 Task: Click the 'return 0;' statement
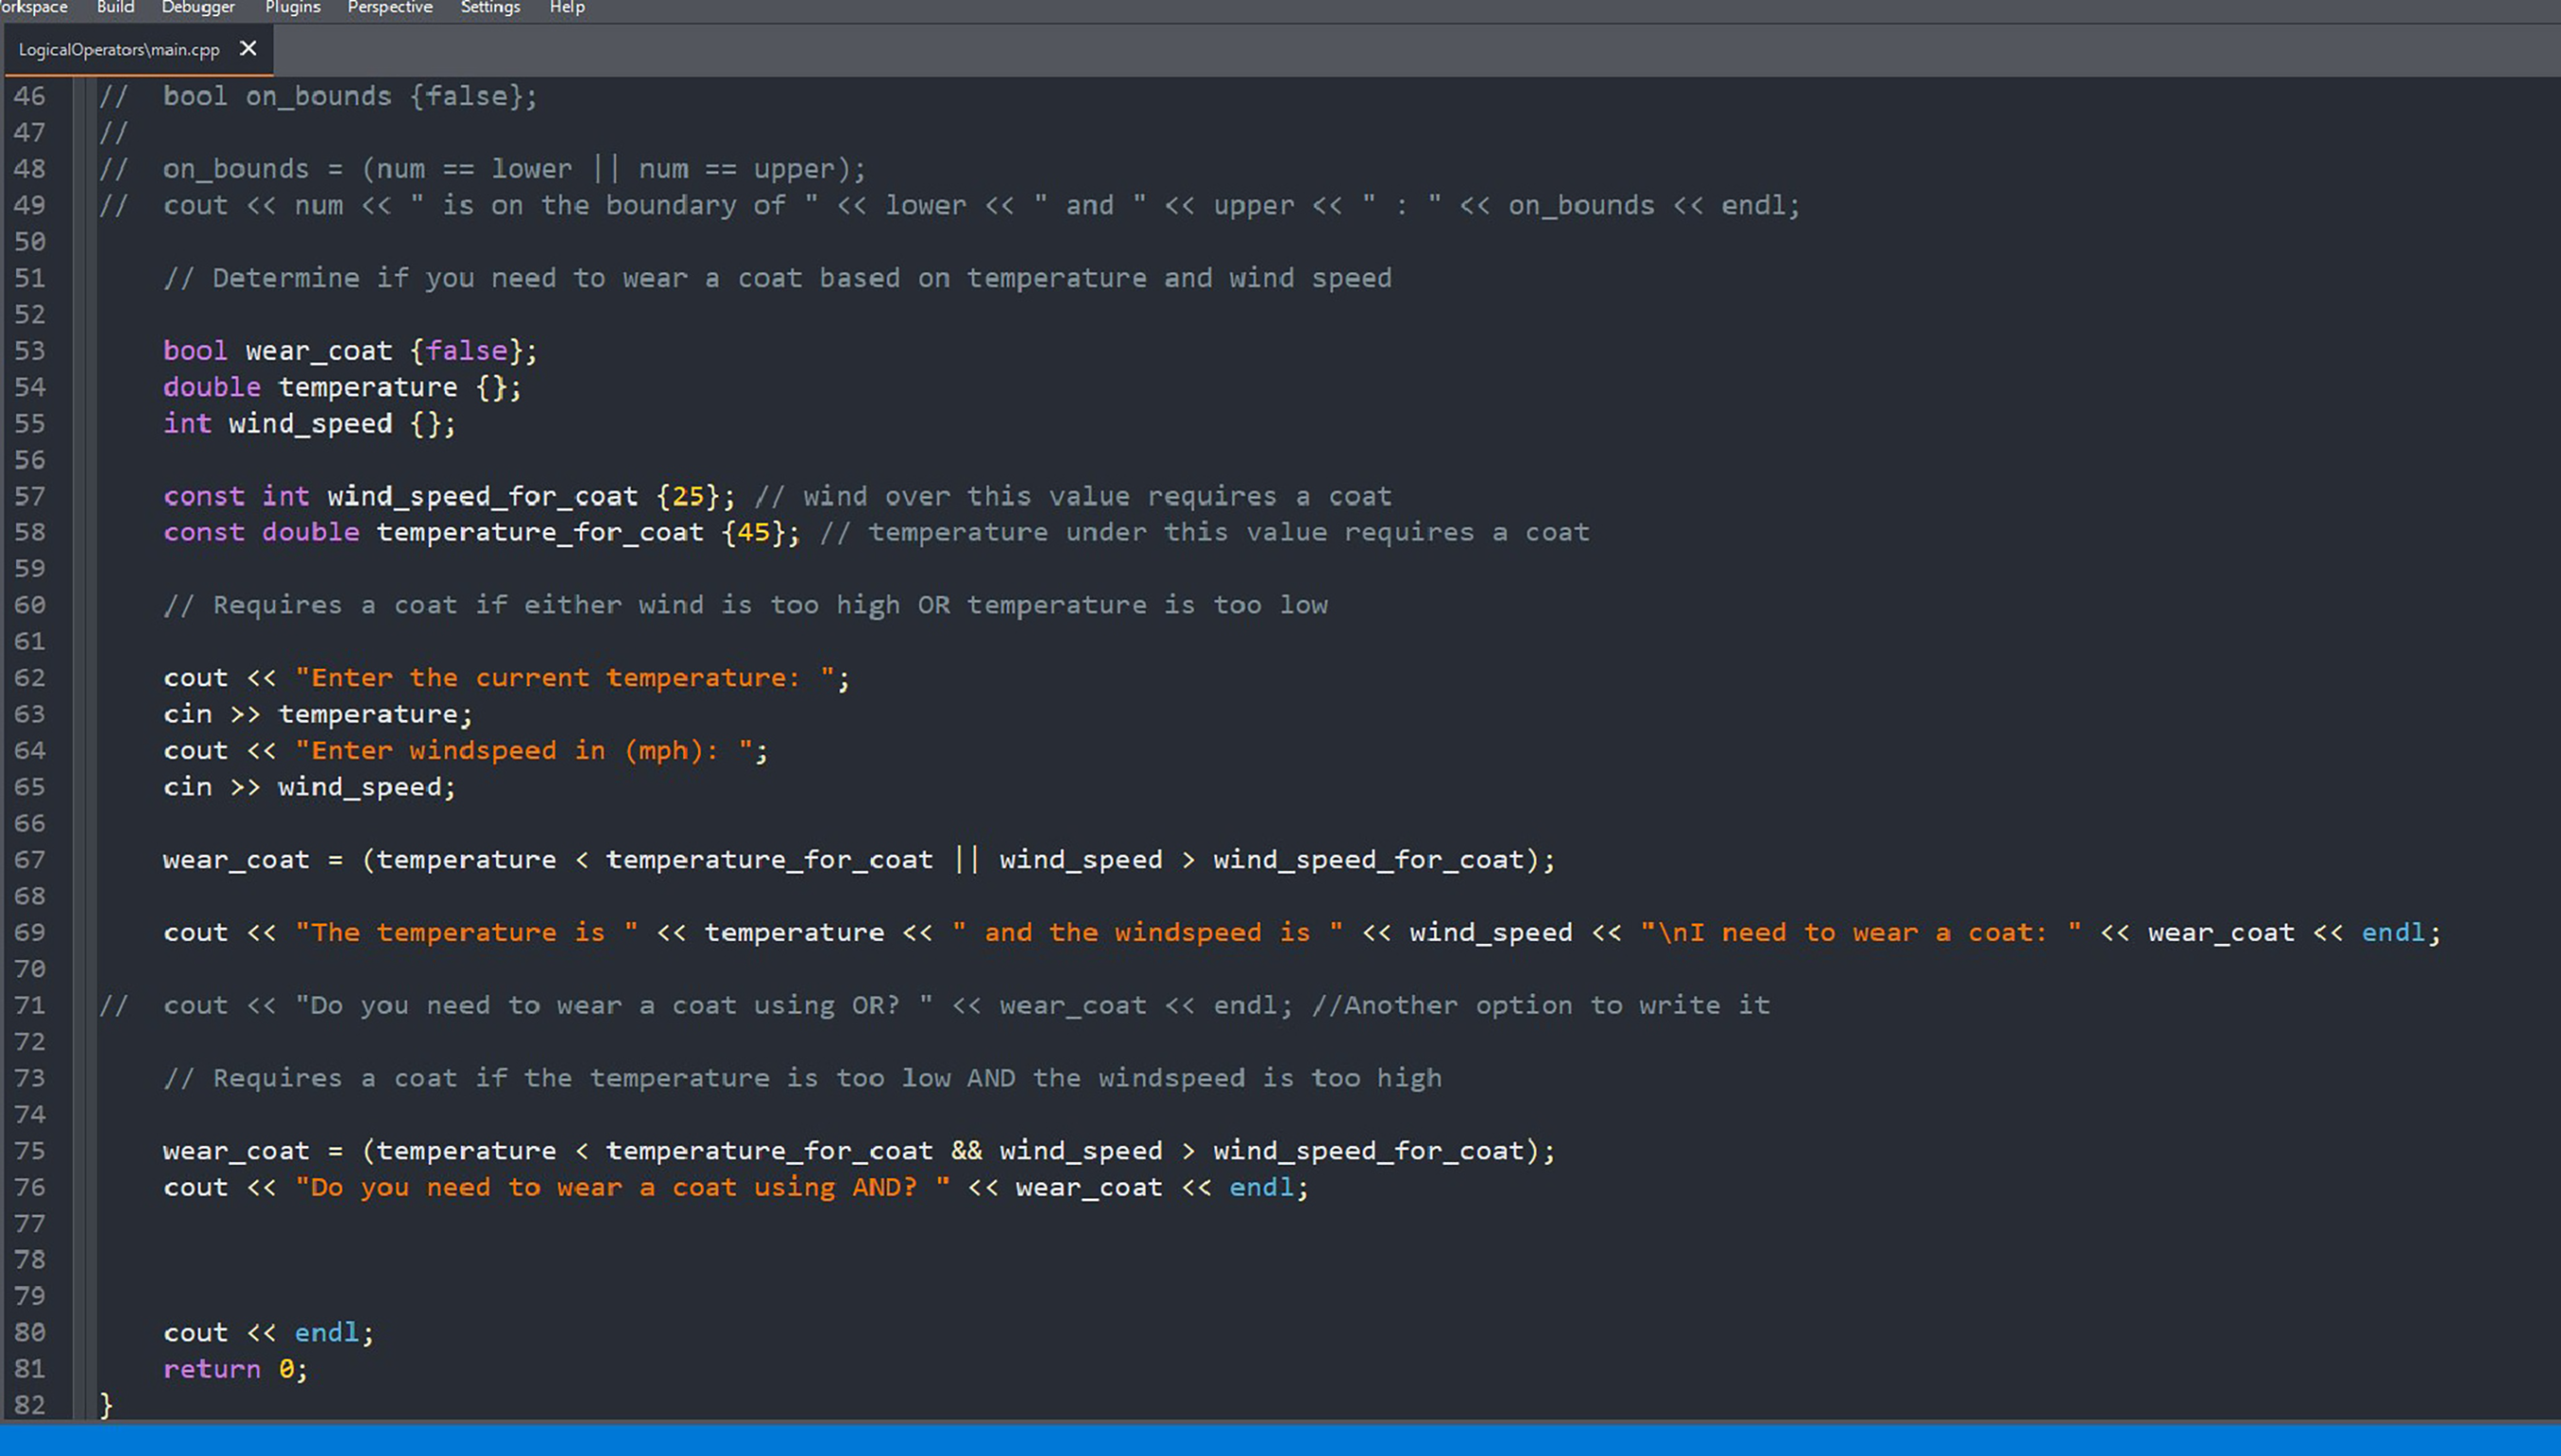point(235,1368)
